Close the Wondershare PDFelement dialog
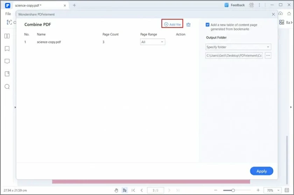Image resolution: width=294 pixels, height=195 pixels. [273, 14]
